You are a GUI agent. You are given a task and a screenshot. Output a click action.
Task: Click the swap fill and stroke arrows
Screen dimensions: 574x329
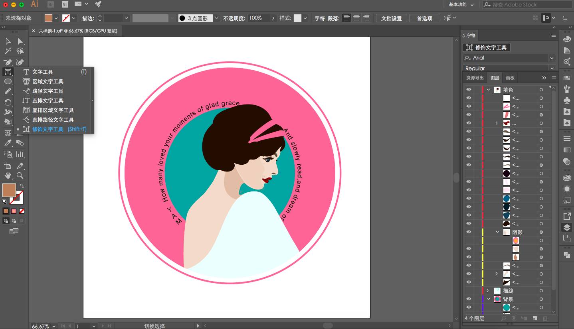(22, 186)
